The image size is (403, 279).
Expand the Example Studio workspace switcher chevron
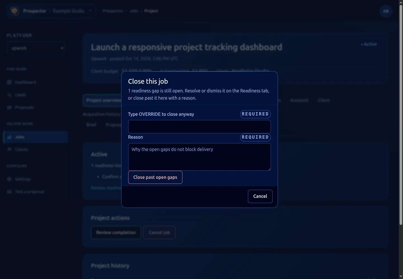point(90,11)
